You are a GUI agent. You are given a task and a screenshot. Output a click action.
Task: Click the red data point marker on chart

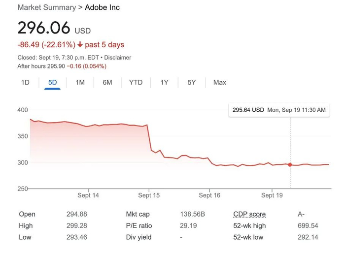point(290,165)
